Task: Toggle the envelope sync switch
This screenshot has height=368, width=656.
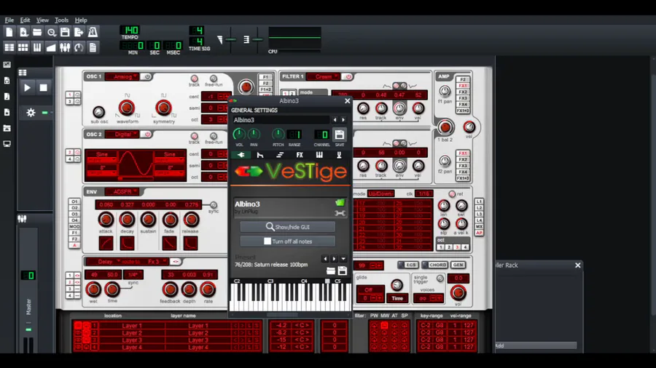Action: [x=214, y=205]
